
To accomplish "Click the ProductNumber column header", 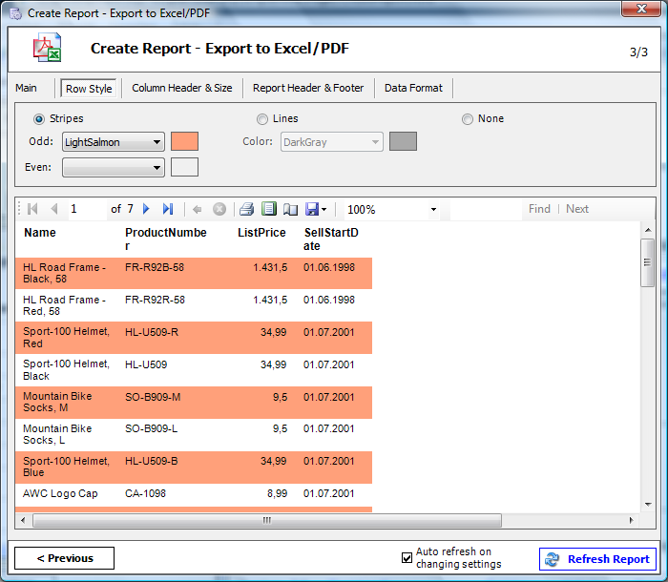I will 166,239.
